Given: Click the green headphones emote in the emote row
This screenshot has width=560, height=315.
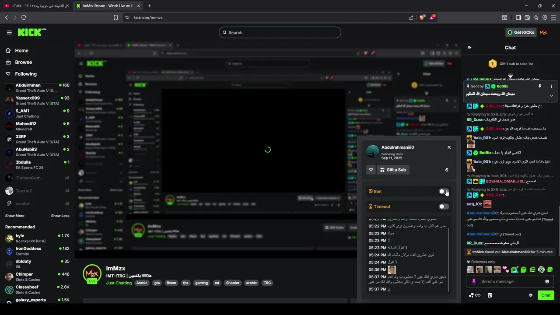Looking at the screenshot, I should [541, 269].
